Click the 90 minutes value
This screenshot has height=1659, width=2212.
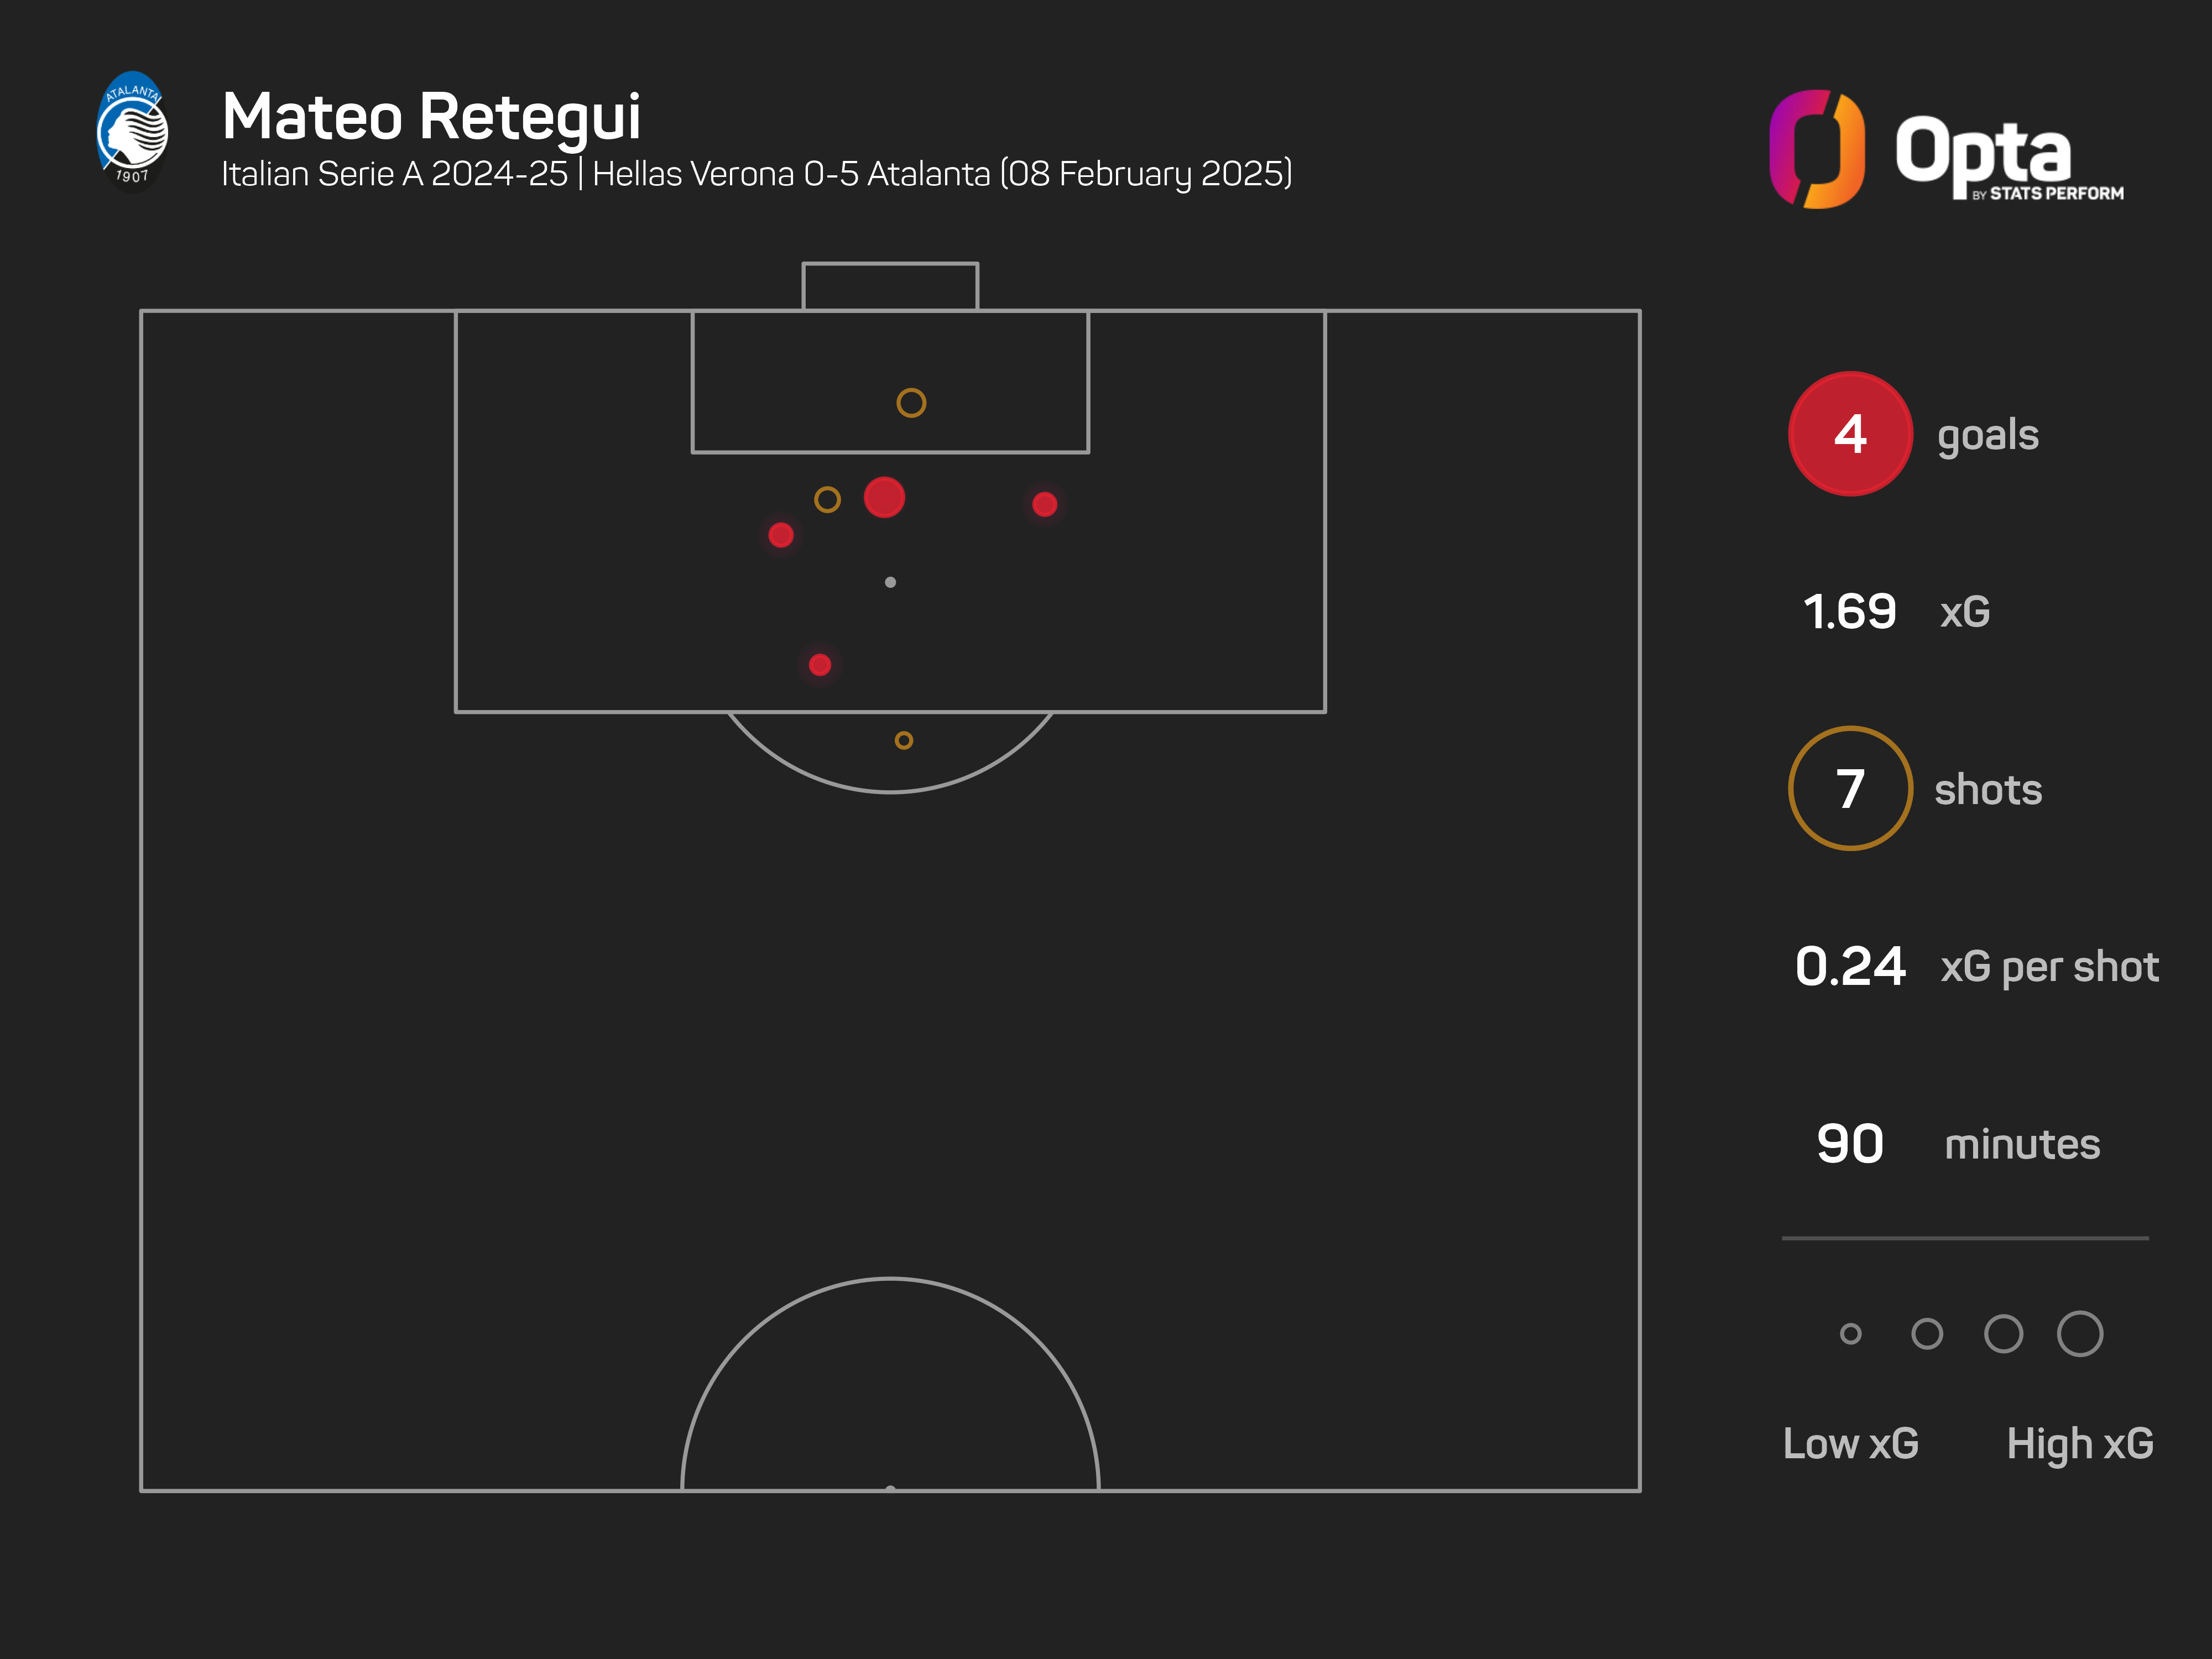click(x=1850, y=1144)
